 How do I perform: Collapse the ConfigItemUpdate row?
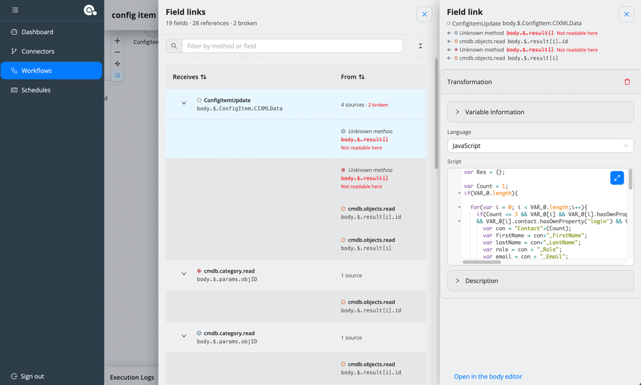[184, 103]
